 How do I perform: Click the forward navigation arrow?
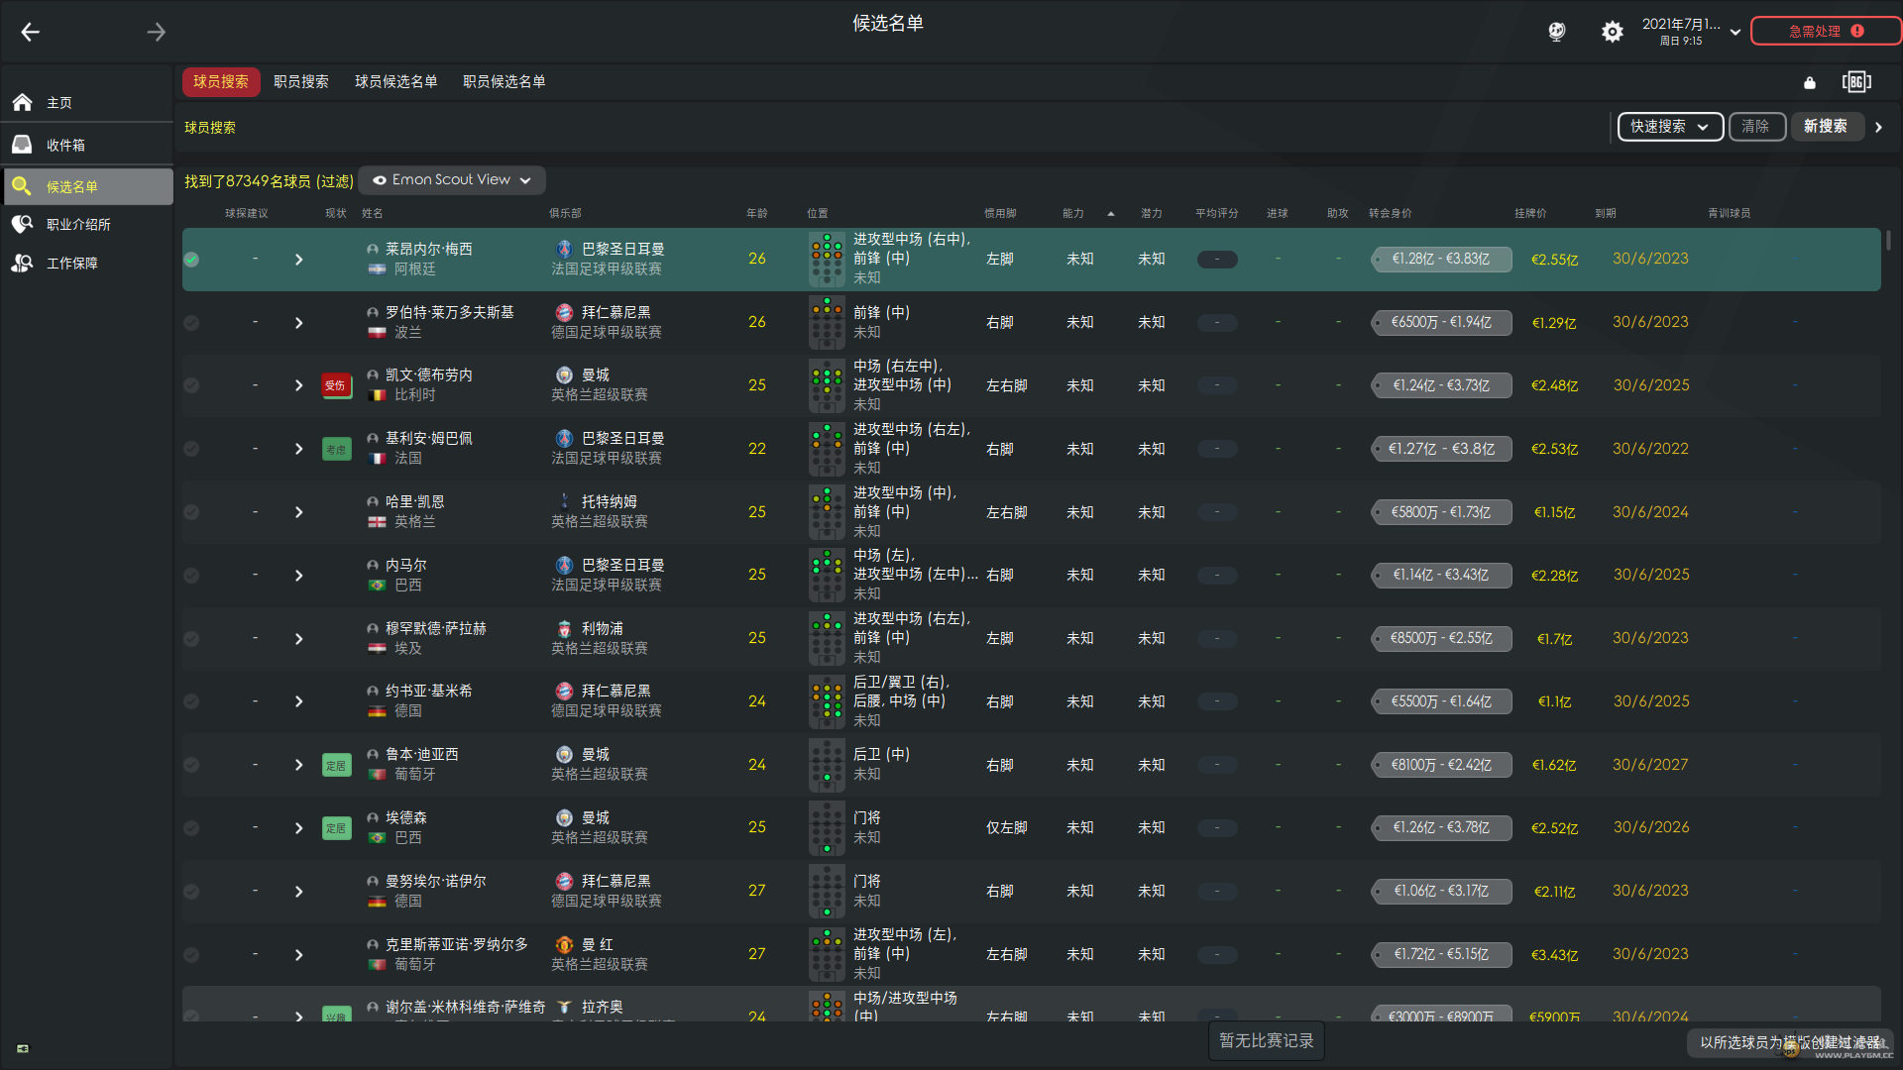coord(156,33)
